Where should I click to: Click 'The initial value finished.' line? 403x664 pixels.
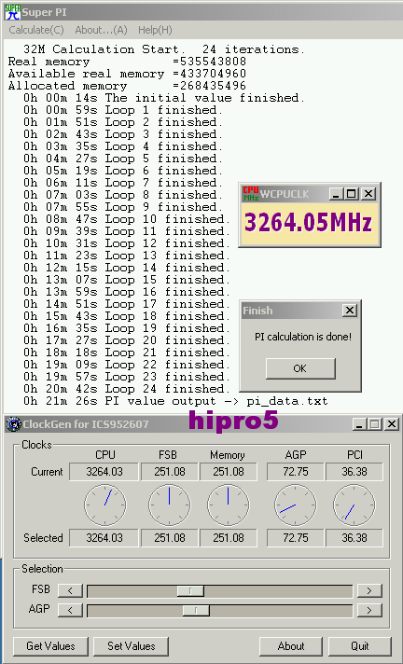click(164, 98)
